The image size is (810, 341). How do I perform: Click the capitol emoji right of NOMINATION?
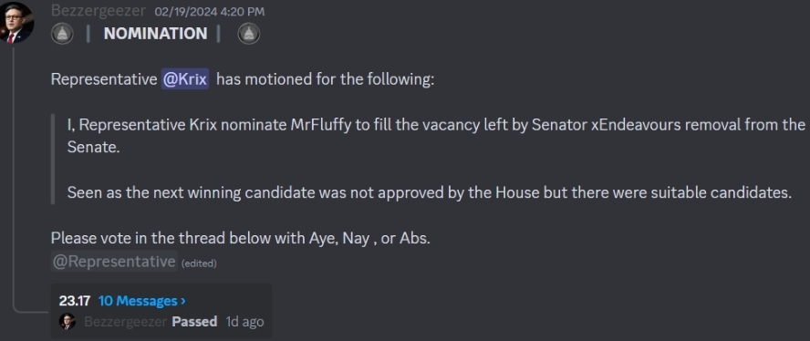pos(248,34)
